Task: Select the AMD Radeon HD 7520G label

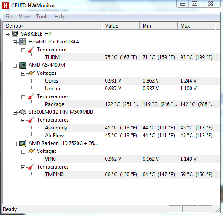Action: pyautogui.click(x=63, y=143)
